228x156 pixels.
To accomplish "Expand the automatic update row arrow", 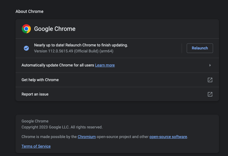I will click(210, 65).
